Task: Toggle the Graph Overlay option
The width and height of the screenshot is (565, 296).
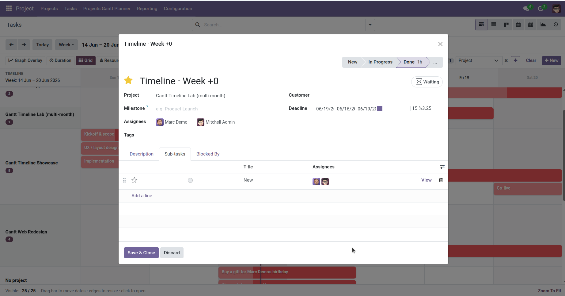Action: [25, 60]
